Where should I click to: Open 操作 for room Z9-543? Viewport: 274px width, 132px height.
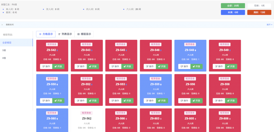tap(81, 66)
